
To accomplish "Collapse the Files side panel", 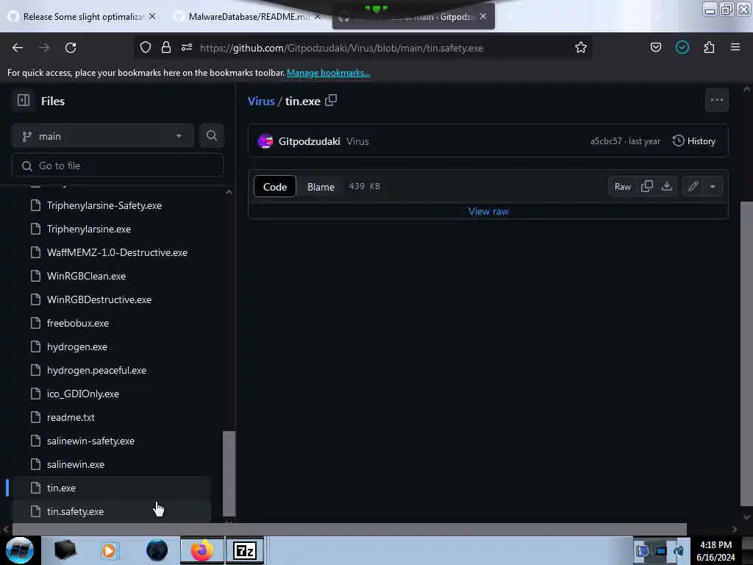I will (x=23, y=100).
